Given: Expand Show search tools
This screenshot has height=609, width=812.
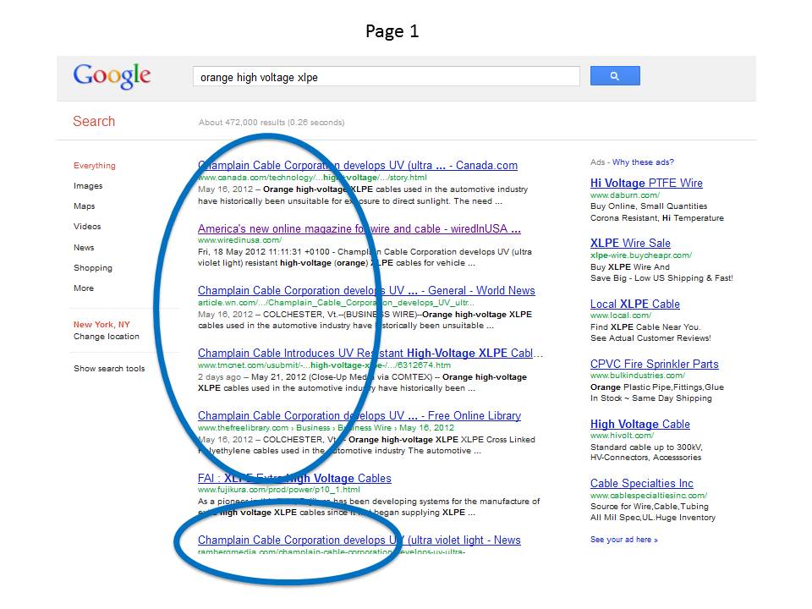Looking at the screenshot, I should tap(109, 368).
